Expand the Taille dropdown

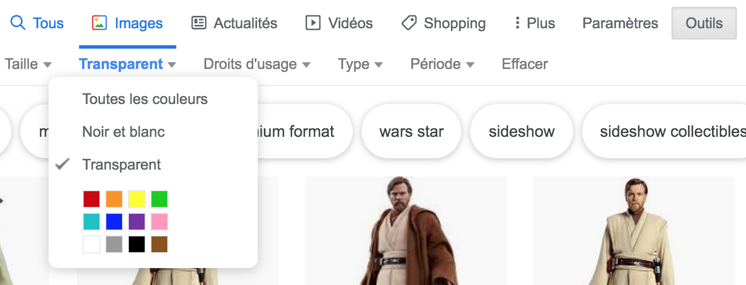click(x=28, y=64)
